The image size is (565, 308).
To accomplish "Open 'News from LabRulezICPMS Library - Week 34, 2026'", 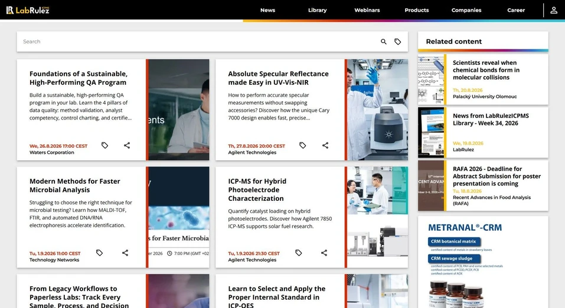I will pyautogui.click(x=491, y=120).
